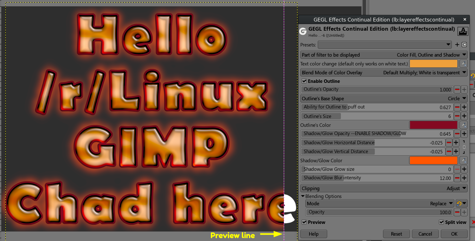The height and width of the screenshot is (241, 475).
Task: Pick Shadow/Glow Color with eyedropper icon
Action: [x=464, y=160]
